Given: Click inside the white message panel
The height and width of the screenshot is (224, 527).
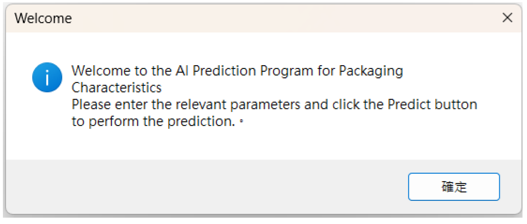Looking at the screenshot, I should pos(265,145).
